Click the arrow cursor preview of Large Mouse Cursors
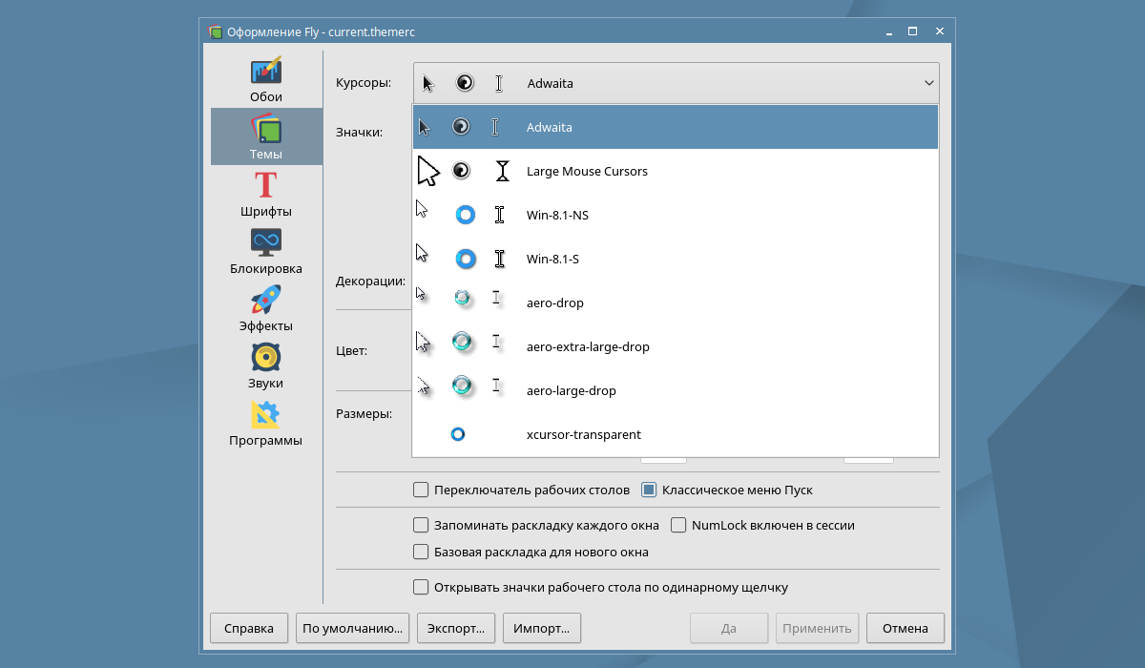The image size is (1145, 668). pyautogui.click(x=428, y=172)
